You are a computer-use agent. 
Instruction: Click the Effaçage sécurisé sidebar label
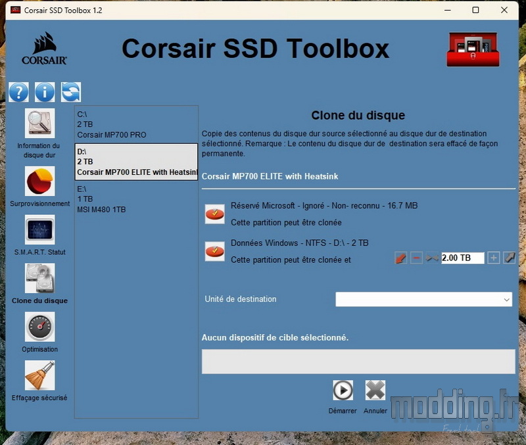click(39, 398)
